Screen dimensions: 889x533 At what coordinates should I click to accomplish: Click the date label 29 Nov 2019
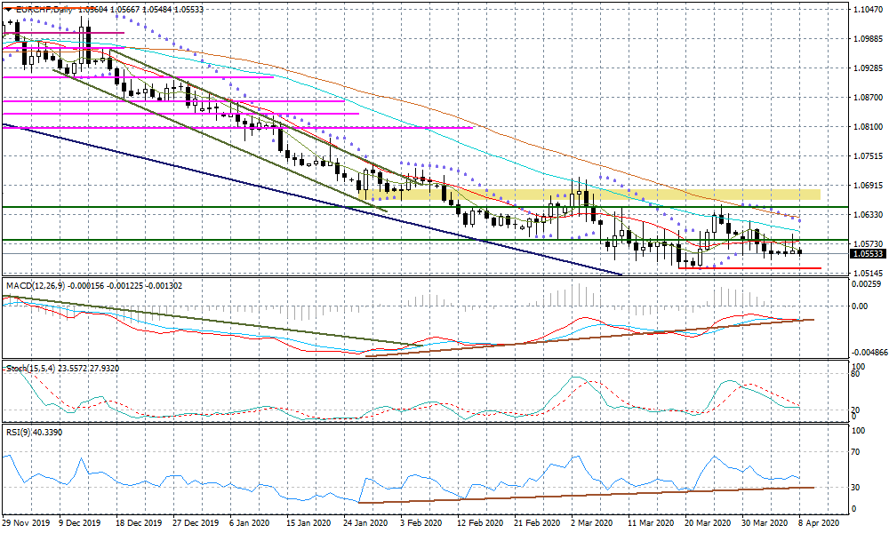click(x=25, y=523)
